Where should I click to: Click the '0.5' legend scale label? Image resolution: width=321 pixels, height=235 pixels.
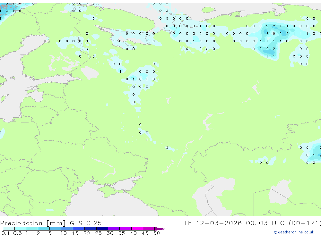tap(17, 233)
